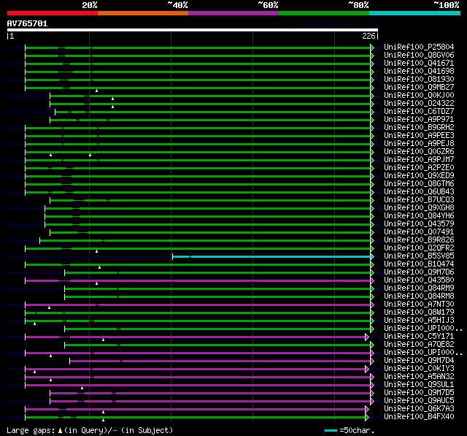Select the UniRef100_C5Y171 label
The image size is (467, 436).
419,337
